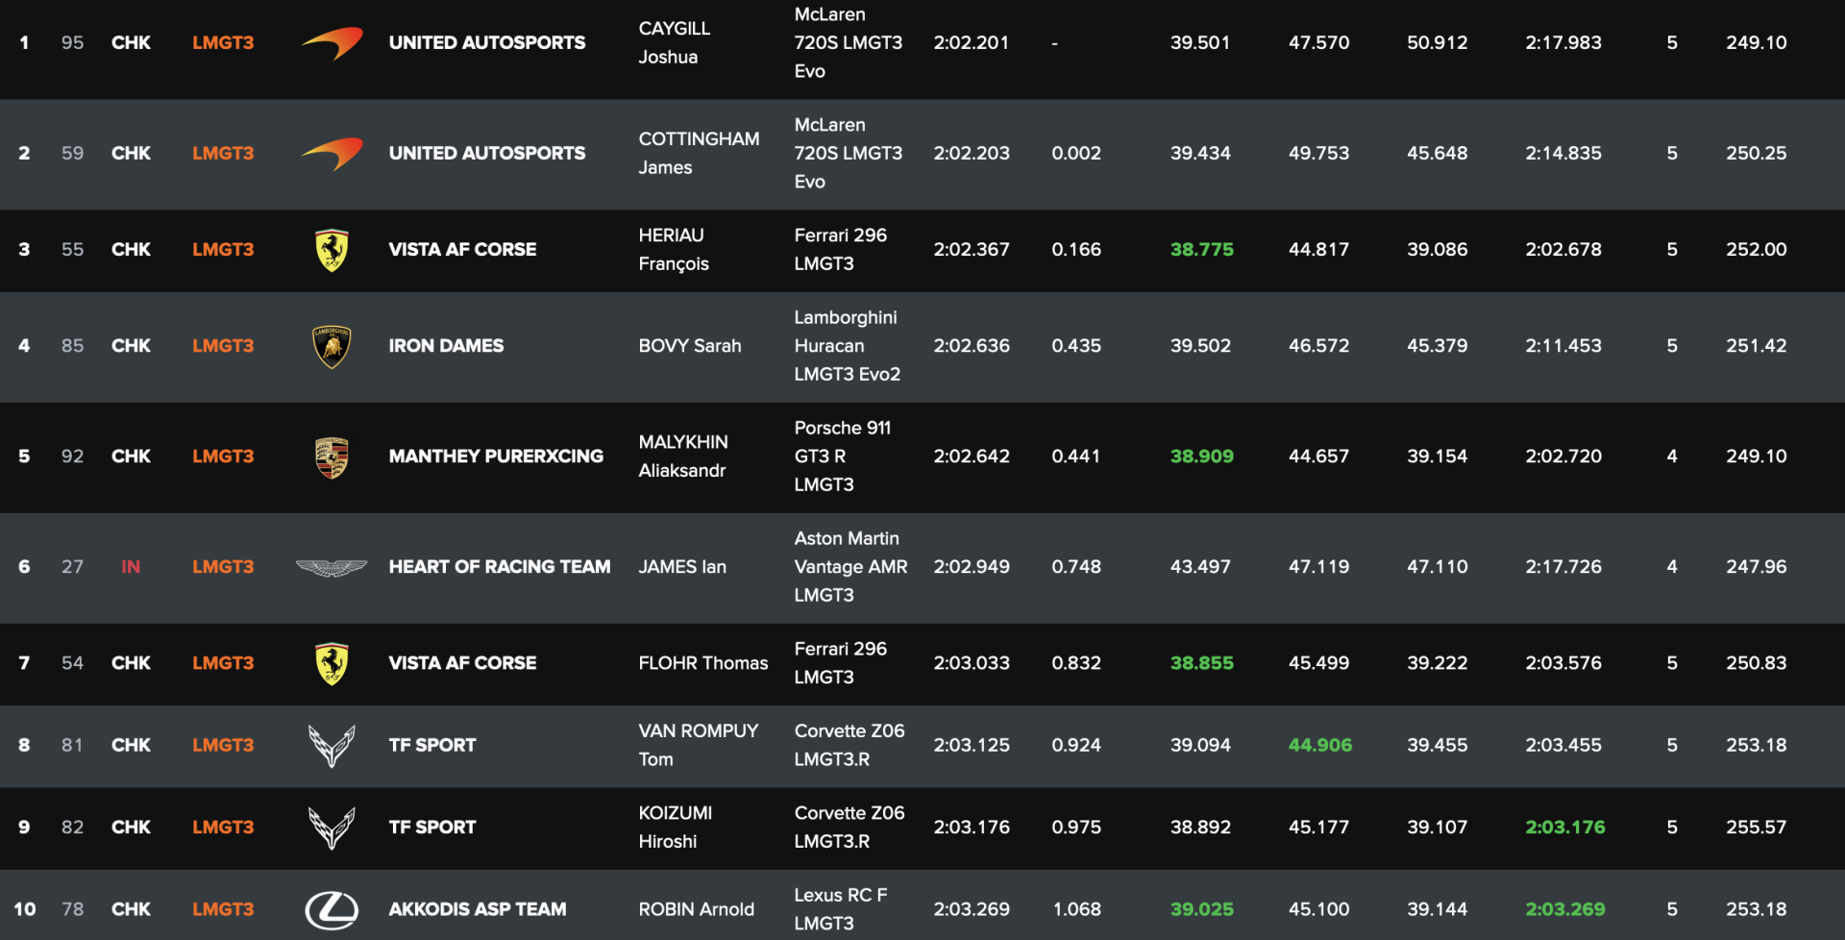Select the HEART OF RACING TEAM name
1845x940 pixels.
[x=500, y=567]
